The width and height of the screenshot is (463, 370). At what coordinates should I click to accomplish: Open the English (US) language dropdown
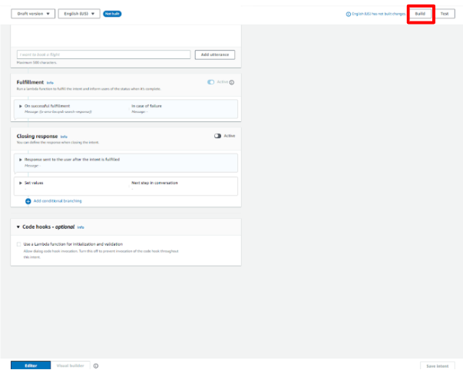coord(79,14)
